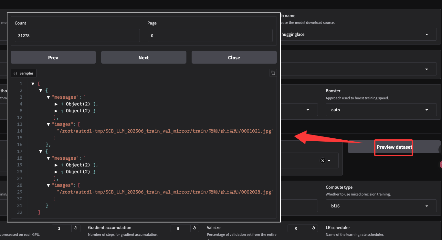The width and height of the screenshot is (442, 240).
Task: Click the Count field showing 31278
Action: pyautogui.click(x=77, y=35)
